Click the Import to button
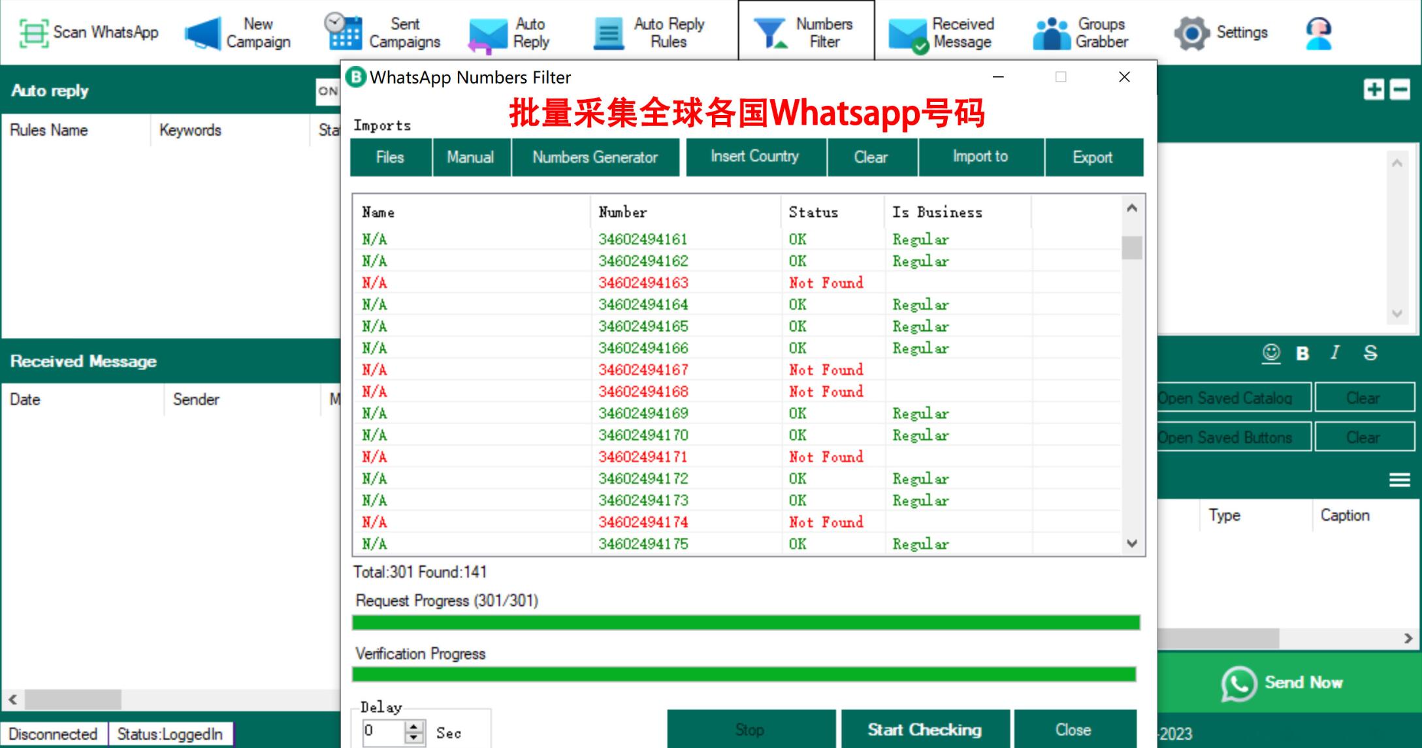This screenshot has width=1422, height=748. pos(980,157)
